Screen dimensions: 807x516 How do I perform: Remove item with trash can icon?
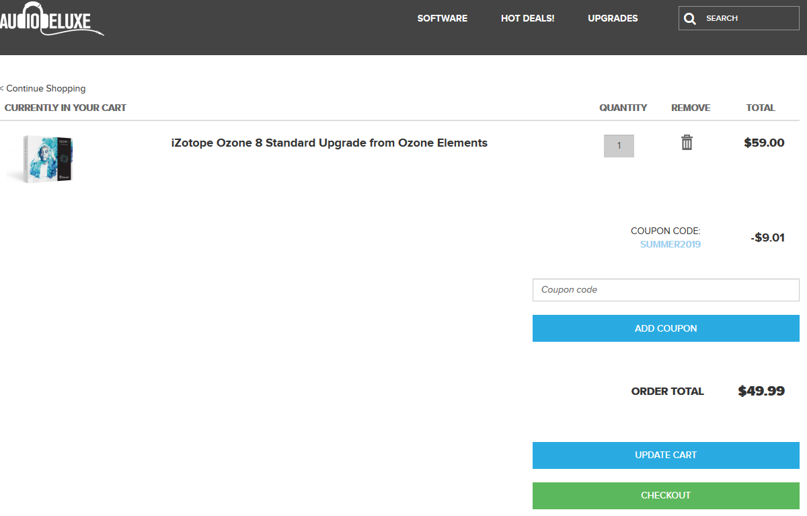(687, 143)
